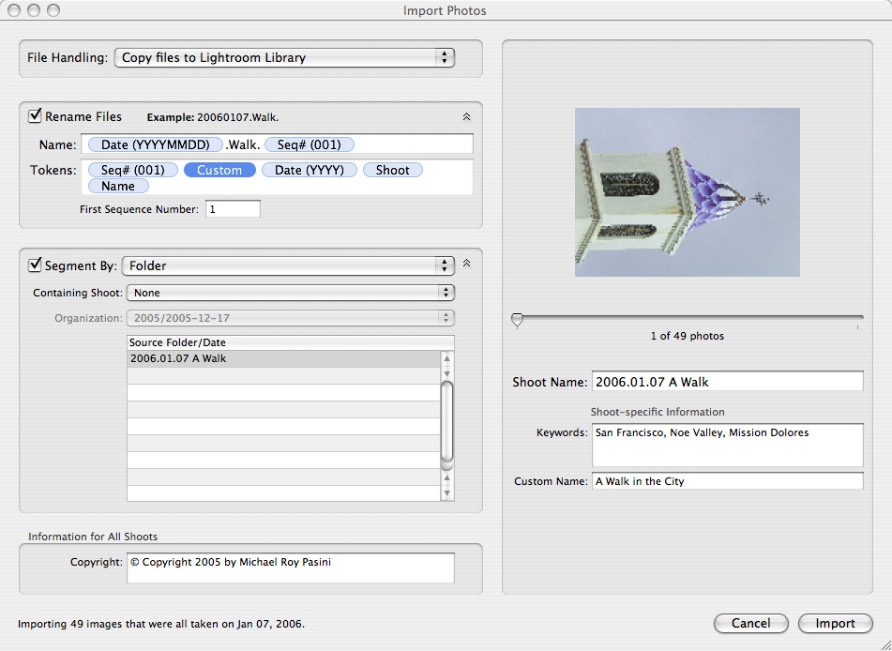
Task: Choose the Date (YYYY) token
Action: [309, 170]
